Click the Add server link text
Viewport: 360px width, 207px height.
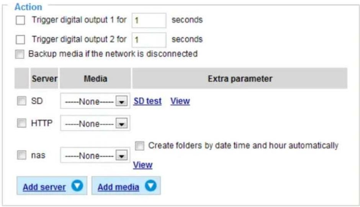click(x=44, y=187)
